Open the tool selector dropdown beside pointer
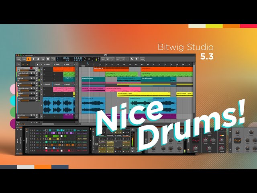This screenshot has width=257, height=193. click(x=39, y=64)
